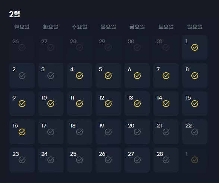Screen dimensions: 219x183
Task: Click the 월요일 column header
Action: (22, 27)
